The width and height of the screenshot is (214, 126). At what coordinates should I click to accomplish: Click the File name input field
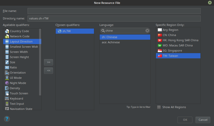pyautogui.click(x=114, y=11)
